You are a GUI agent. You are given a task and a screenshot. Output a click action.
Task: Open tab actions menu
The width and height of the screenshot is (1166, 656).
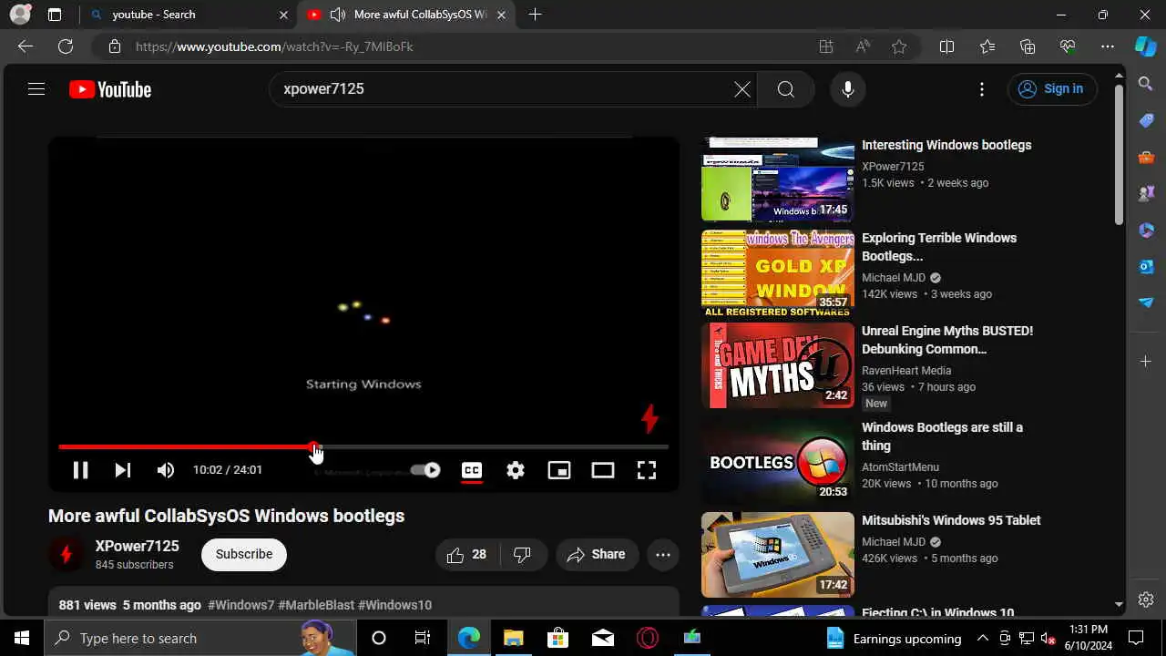point(55,15)
